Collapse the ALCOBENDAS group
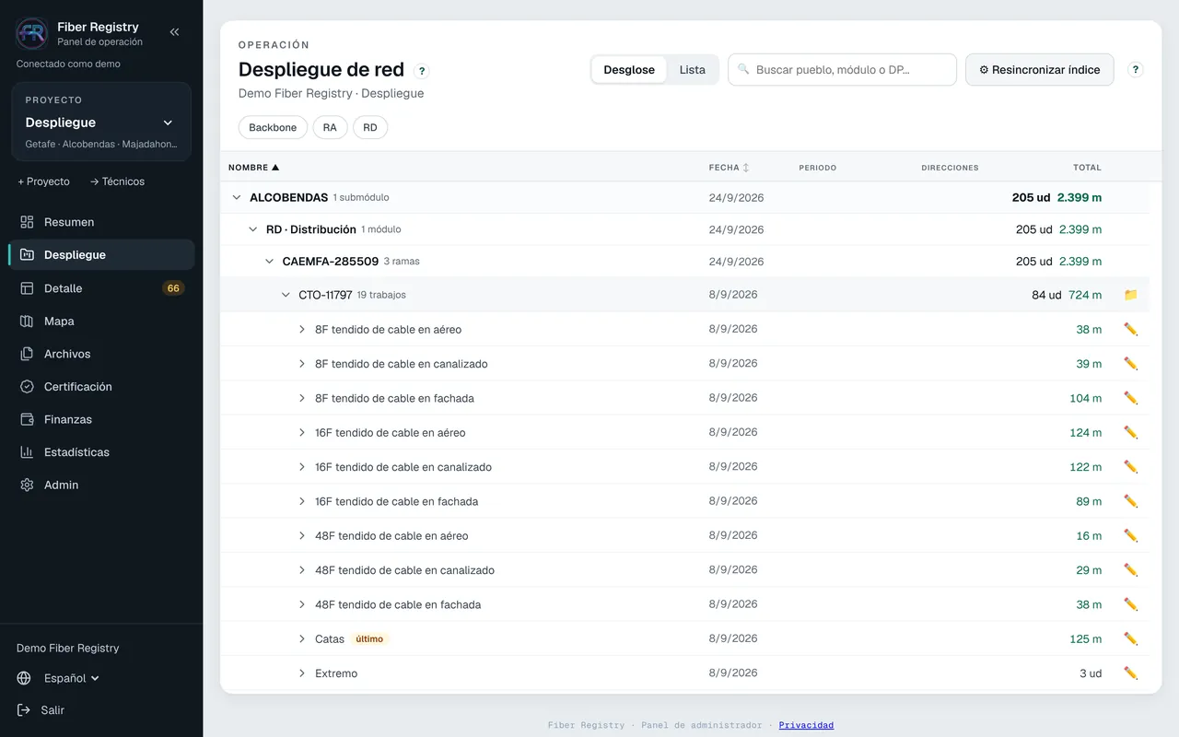Image resolution: width=1179 pixels, height=737 pixels. coord(237,197)
